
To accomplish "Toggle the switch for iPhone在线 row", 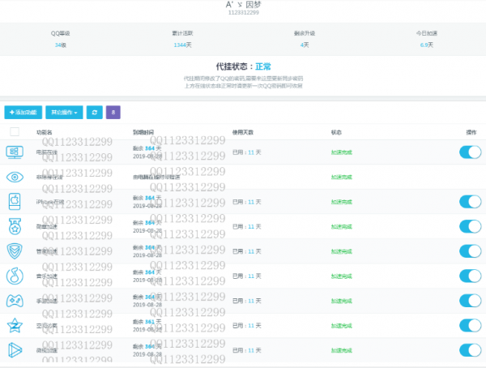I will 470,202.
